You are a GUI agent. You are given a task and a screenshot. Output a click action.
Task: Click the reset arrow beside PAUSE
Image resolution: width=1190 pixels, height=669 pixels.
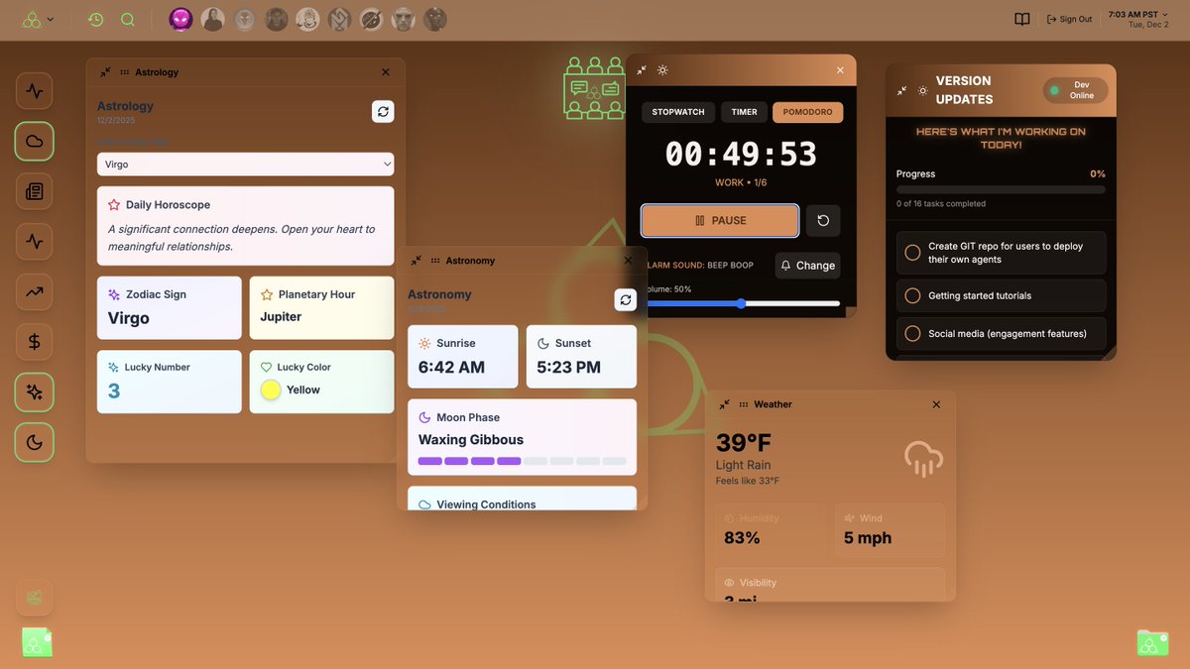coord(823,220)
